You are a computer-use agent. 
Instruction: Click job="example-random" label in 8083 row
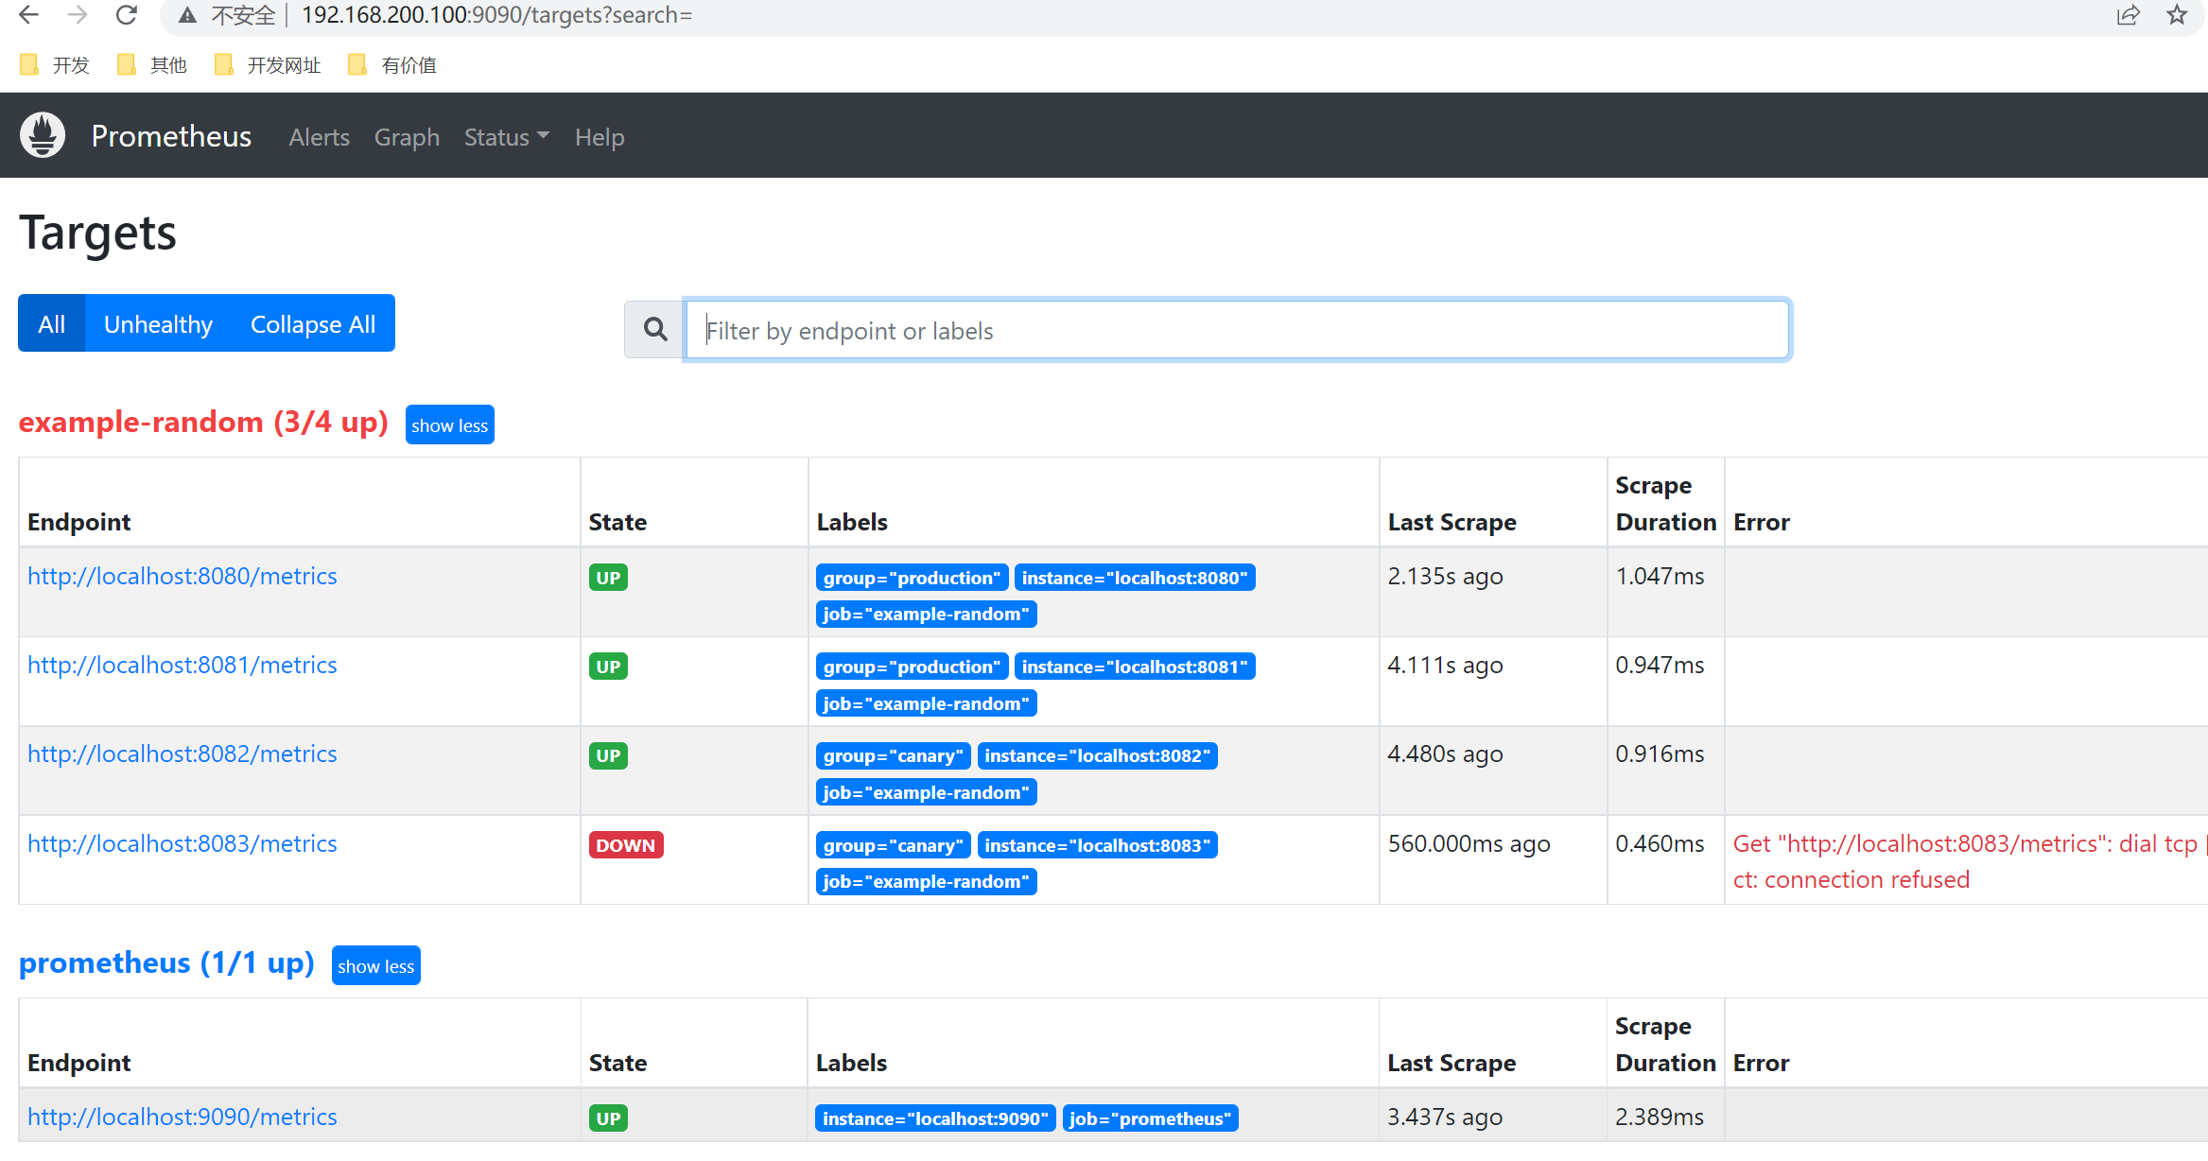926,881
